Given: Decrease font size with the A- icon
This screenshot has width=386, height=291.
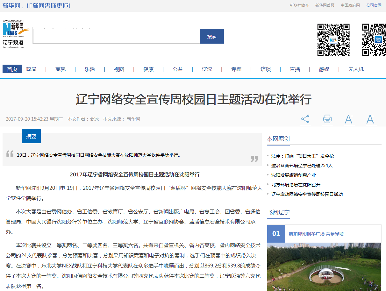Looking at the screenshot, I should pyautogui.click(x=370, y=119).
